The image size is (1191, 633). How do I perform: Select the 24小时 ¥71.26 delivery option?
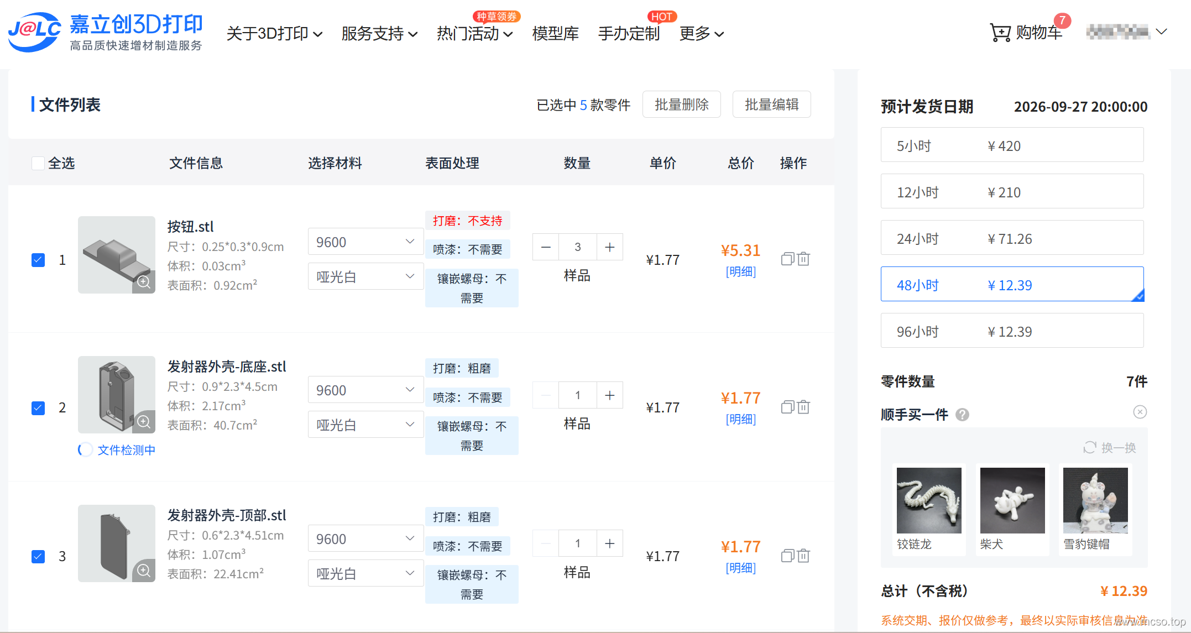1012,238
